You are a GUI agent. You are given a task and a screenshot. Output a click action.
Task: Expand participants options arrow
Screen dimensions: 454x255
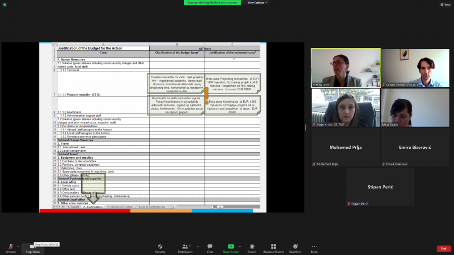(197, 246)
